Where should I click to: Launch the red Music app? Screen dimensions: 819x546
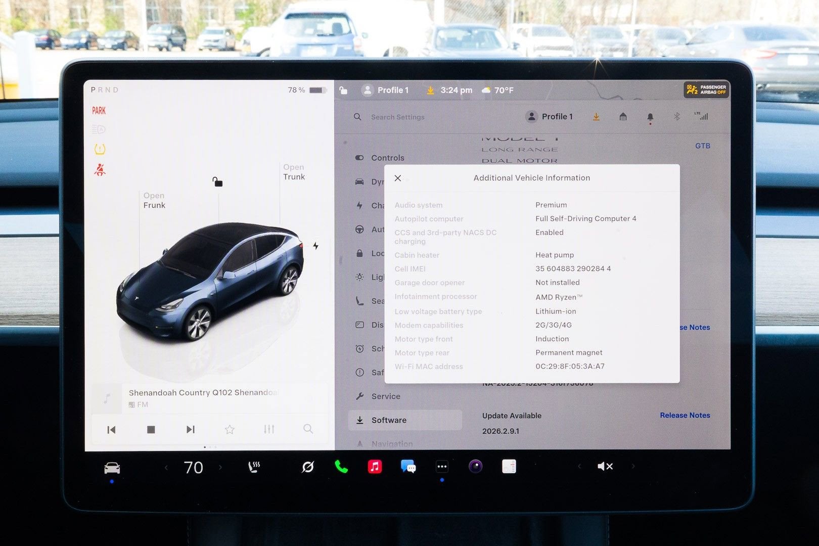pos(375,467)
